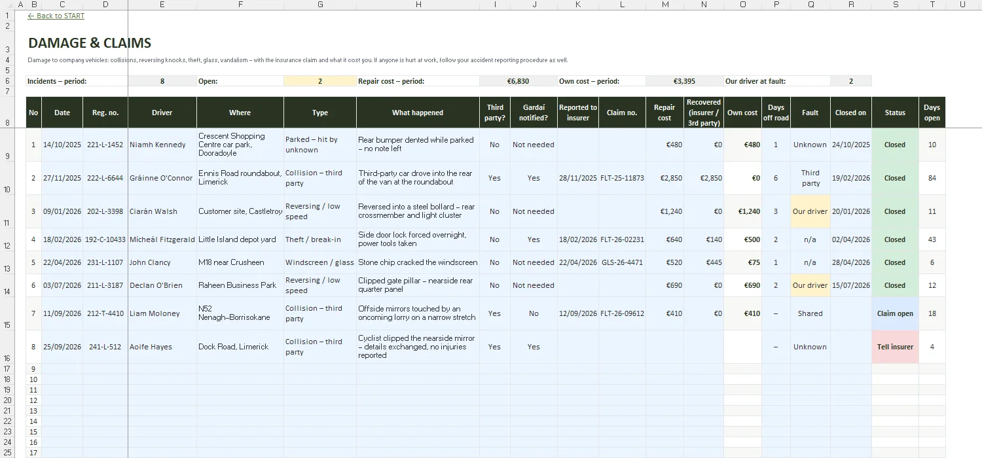Select driver cell Gráinne O'Connor
The image size is (982, 458).
click(x=162, y=178)
